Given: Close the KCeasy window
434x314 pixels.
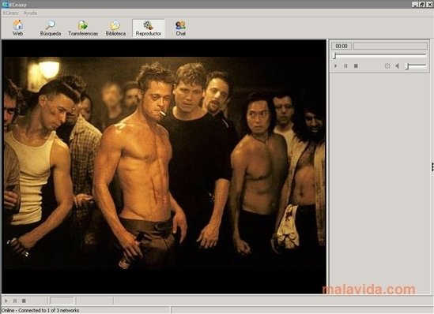Looking at the screenshot, I should point(429,5).
